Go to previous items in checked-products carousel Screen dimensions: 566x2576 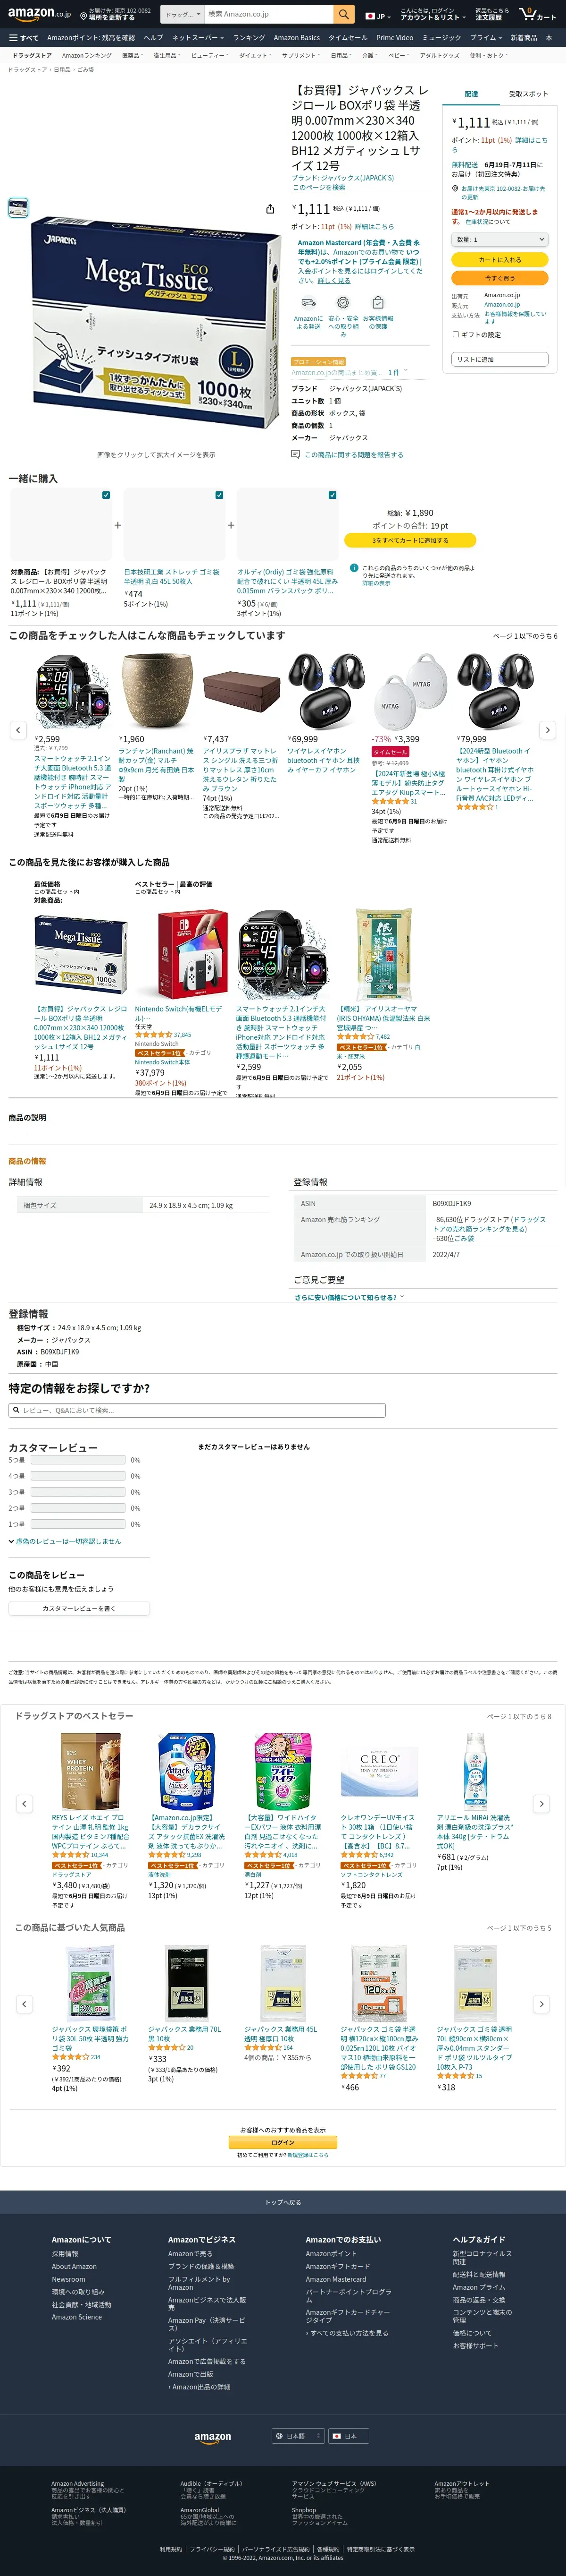click(18, 730)
